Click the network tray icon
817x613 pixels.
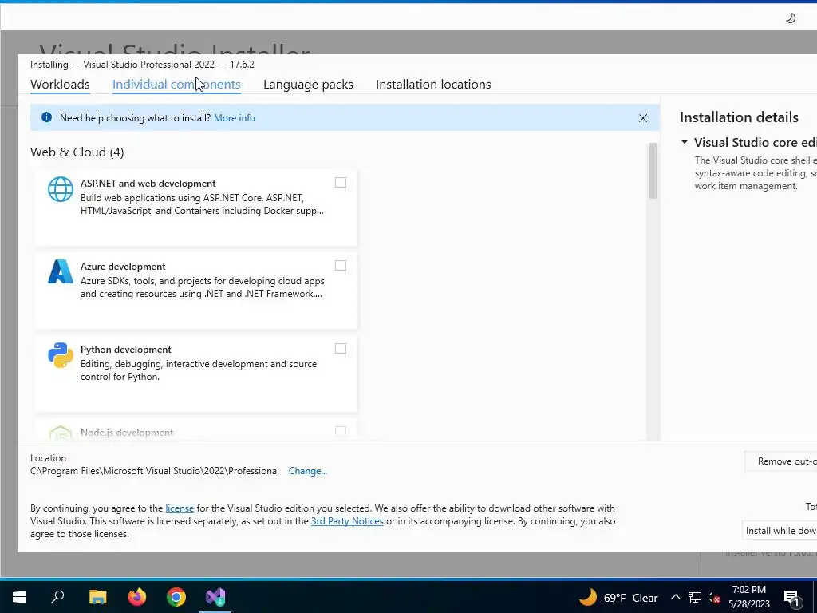[x=695, y=598]
